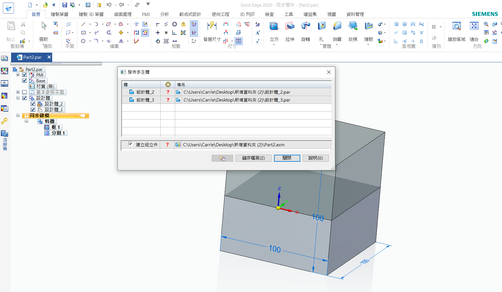Click the 縮放區域 Zoom Area icon

(x=457, y=26)
